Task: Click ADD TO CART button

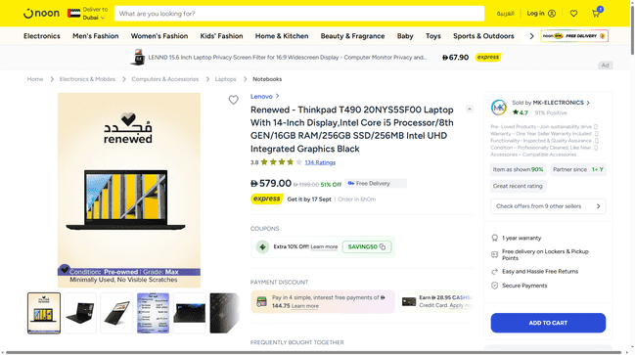Action: tap(548, 323)
